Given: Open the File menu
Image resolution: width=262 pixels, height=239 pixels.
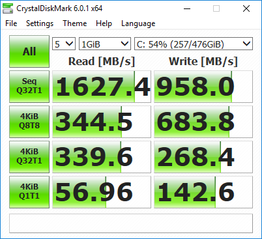Looking at the screenshot, I should tap(11, 23).
